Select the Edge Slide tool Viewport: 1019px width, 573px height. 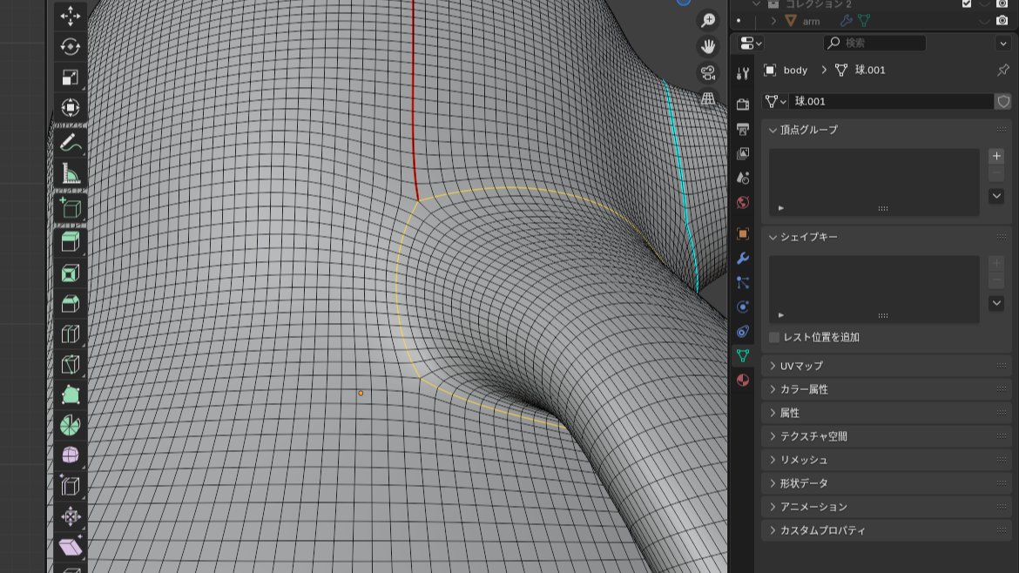click(x=71, y=485)
